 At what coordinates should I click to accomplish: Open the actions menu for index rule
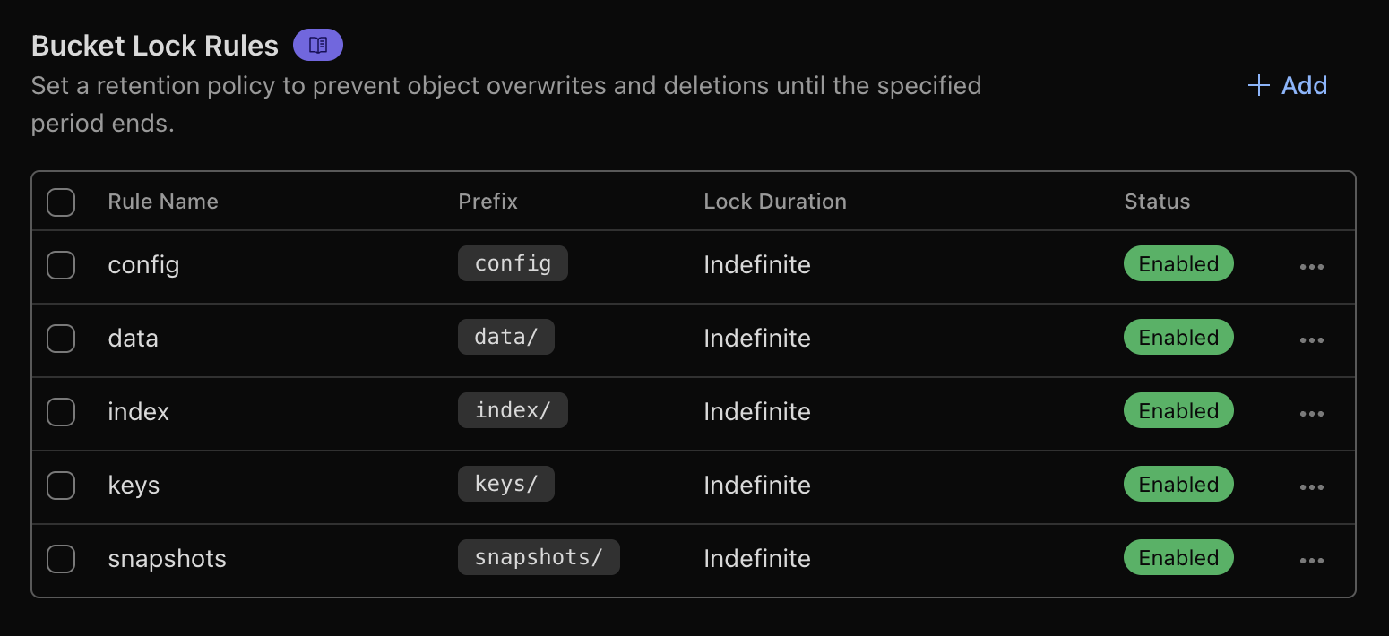(1312, 413)
